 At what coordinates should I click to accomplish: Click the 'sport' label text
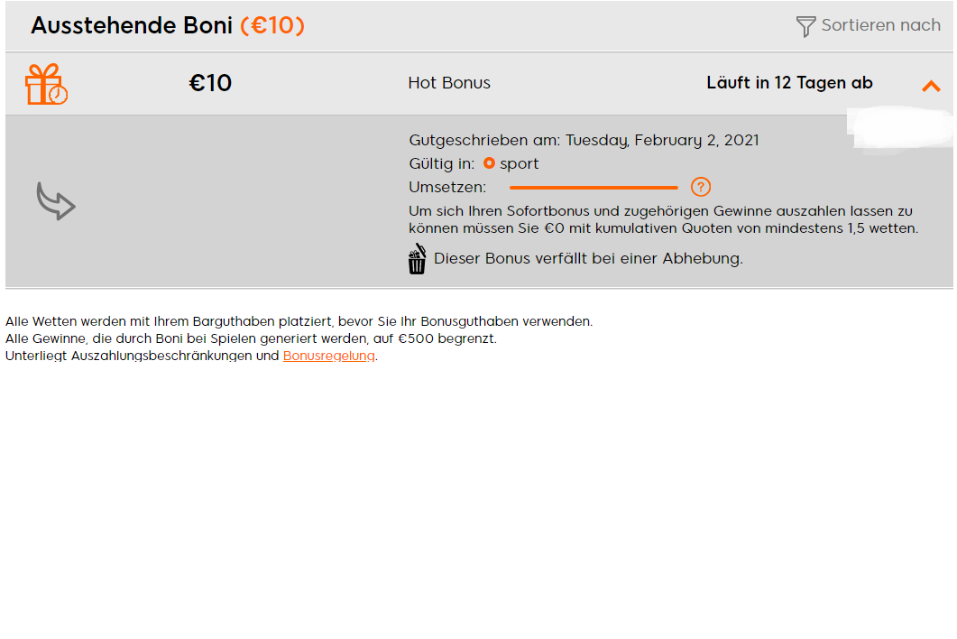[520, 163]
